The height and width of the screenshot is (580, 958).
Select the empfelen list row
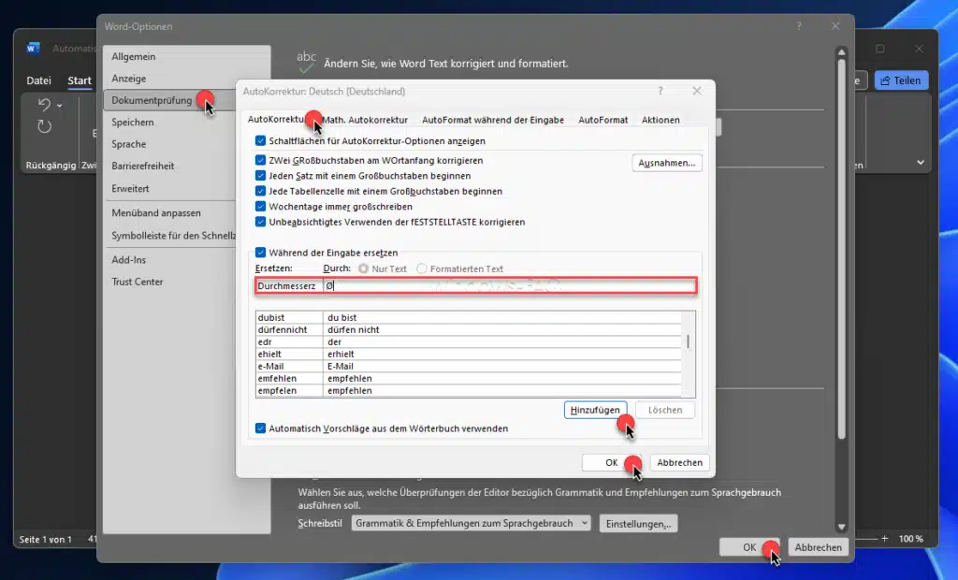[469, 390]
